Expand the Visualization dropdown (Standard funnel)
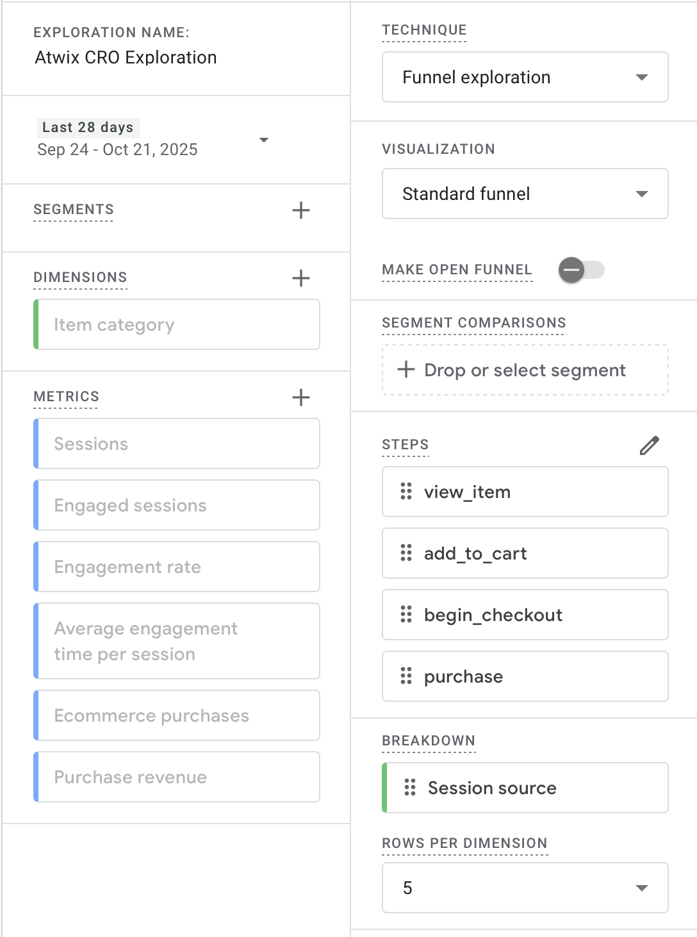This screenshot has height=937, width=697. [x=525, y=194]
